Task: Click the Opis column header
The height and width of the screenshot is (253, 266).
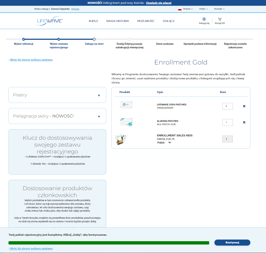Action: tap(160, 92)
